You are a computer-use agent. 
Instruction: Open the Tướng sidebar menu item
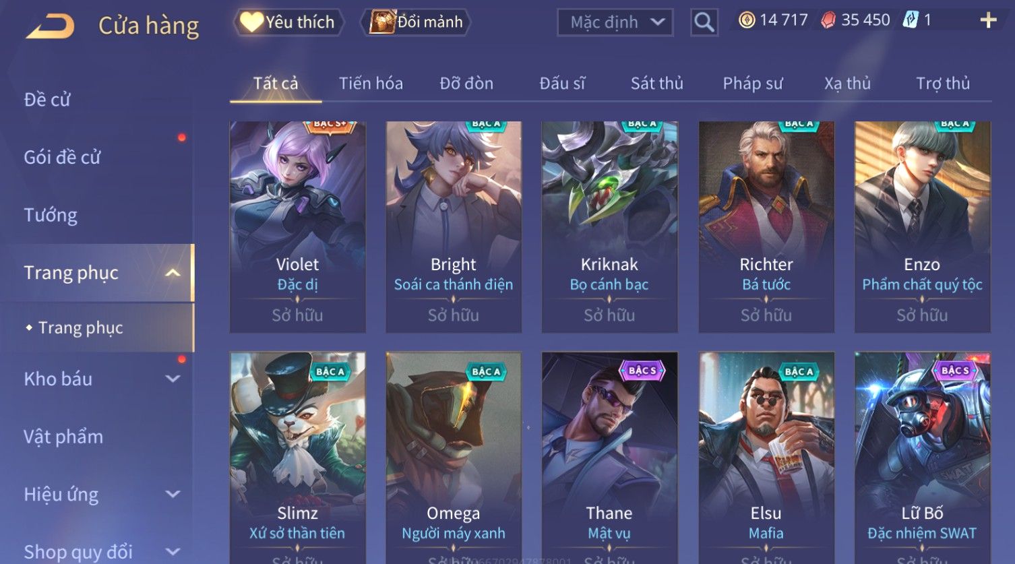coord(51,215)
